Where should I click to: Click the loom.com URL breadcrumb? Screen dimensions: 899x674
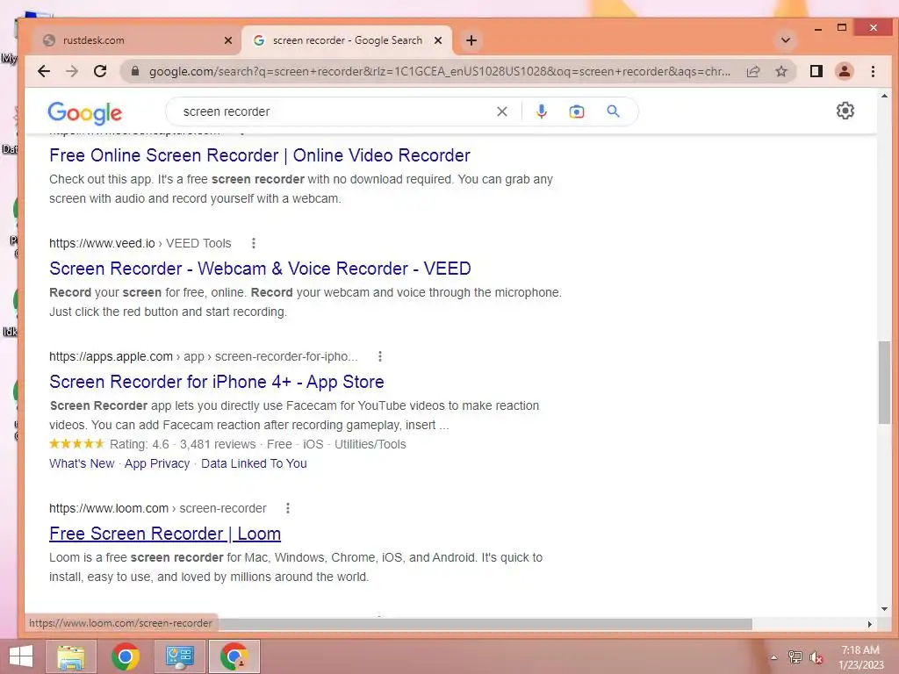click(x=158, y=508)
